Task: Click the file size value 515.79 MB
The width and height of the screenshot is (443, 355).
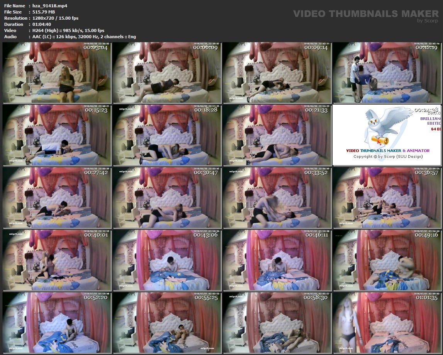Action: pos(44,12)
